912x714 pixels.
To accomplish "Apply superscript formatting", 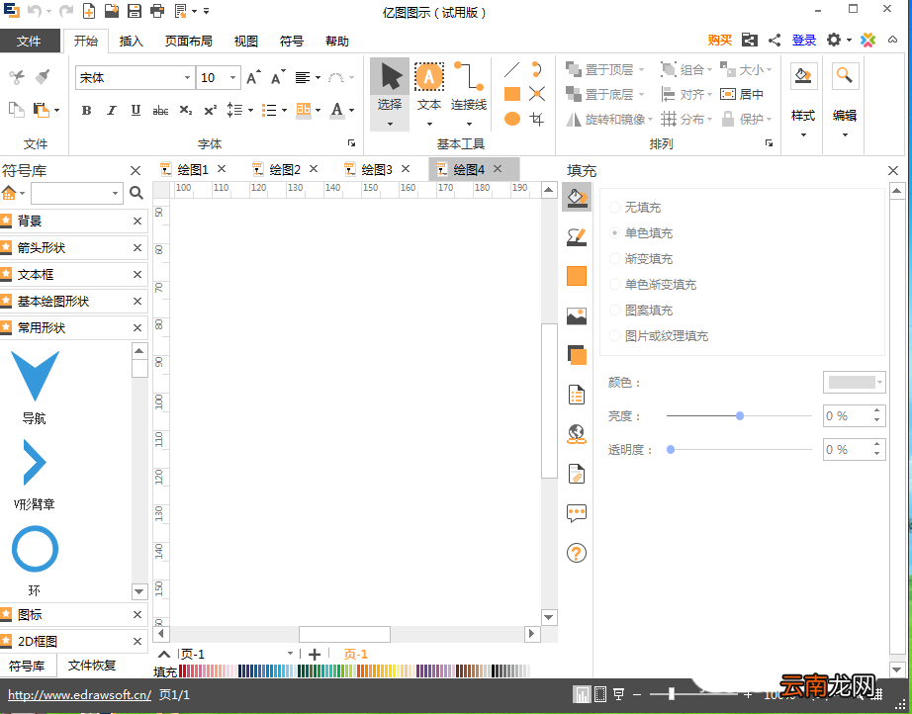I will coord(210,110).
